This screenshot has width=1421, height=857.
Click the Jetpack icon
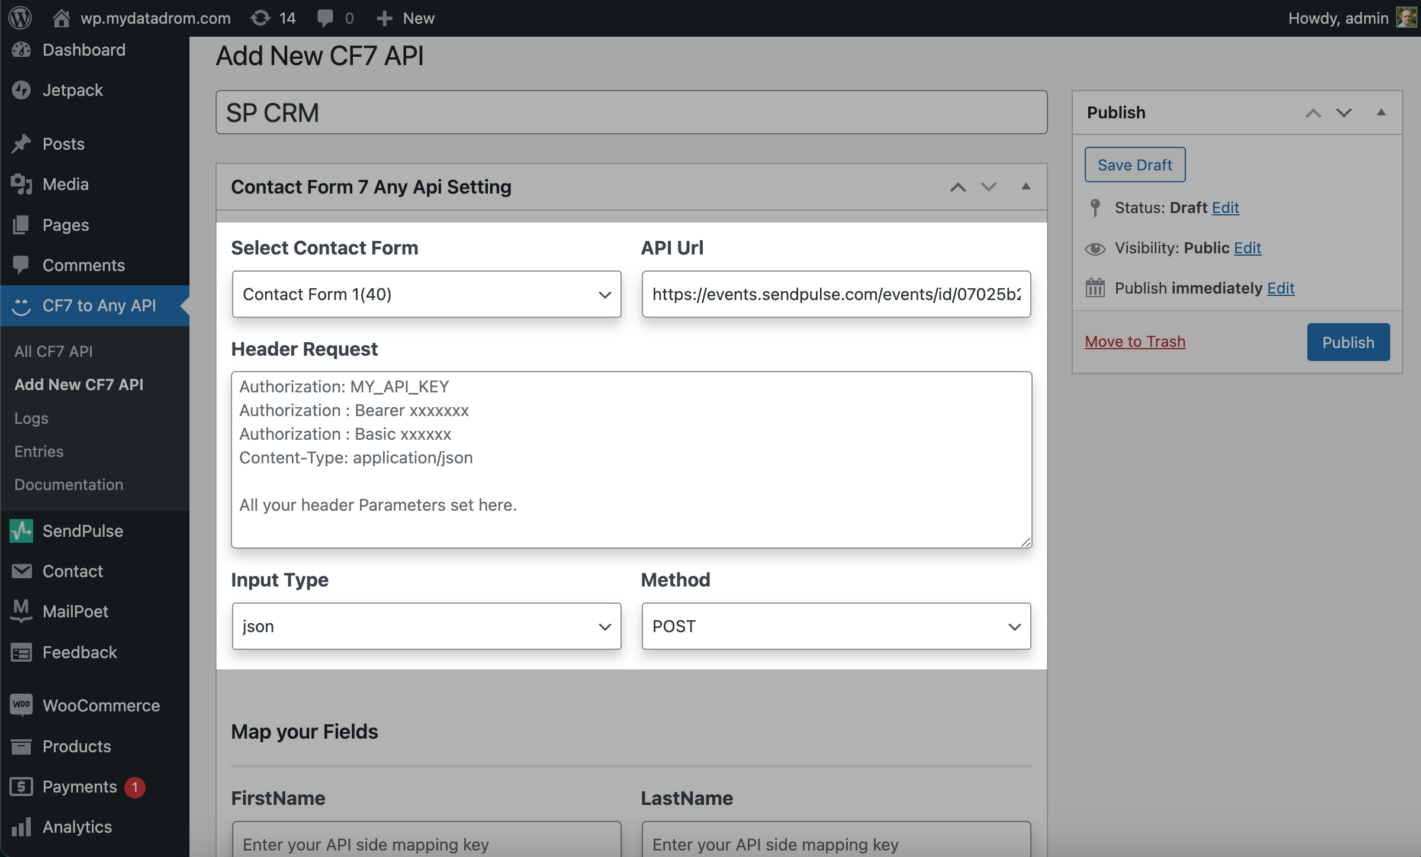click(x=21, y=90)
